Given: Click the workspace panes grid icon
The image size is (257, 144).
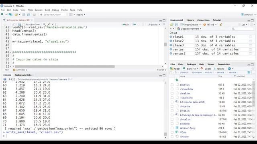Looking at the screenshot, I should point(71,14).
